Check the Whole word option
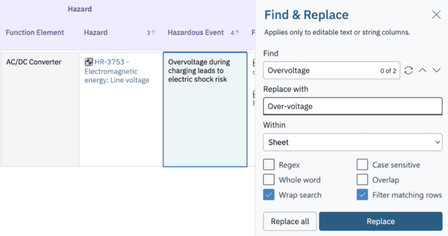The width and height of the screenshot is (448, 236). click(269, 180)
